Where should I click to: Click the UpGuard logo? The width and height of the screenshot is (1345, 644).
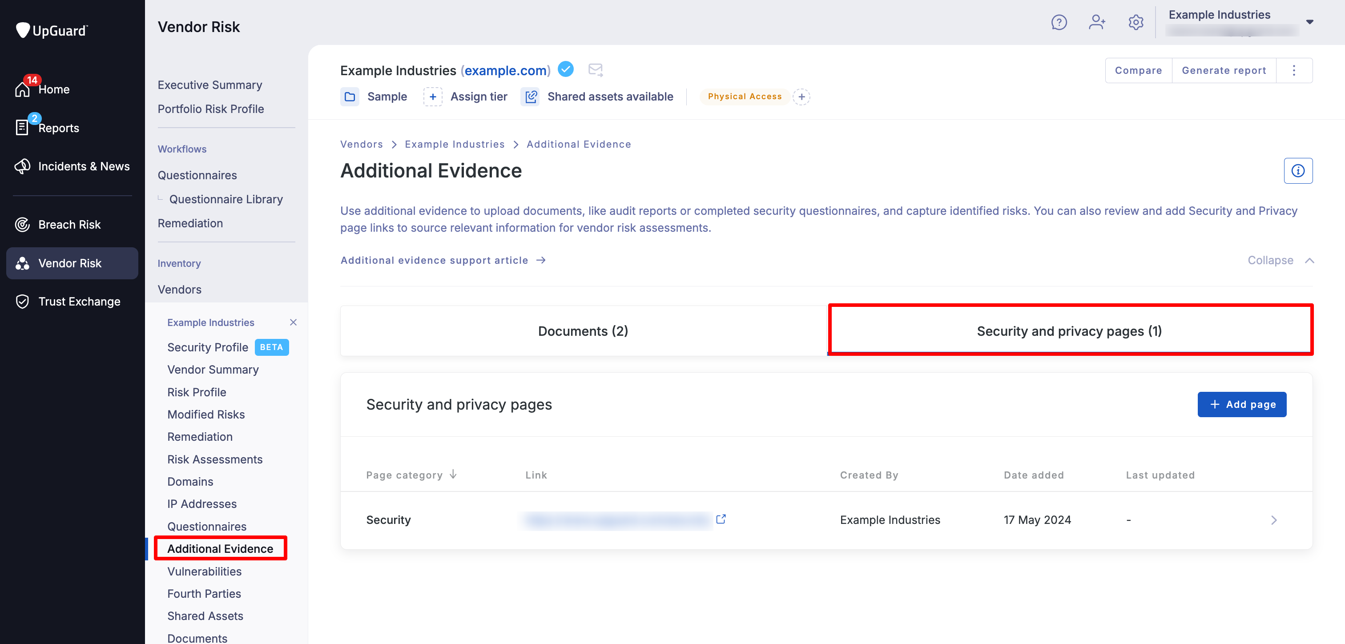point(52,30)
